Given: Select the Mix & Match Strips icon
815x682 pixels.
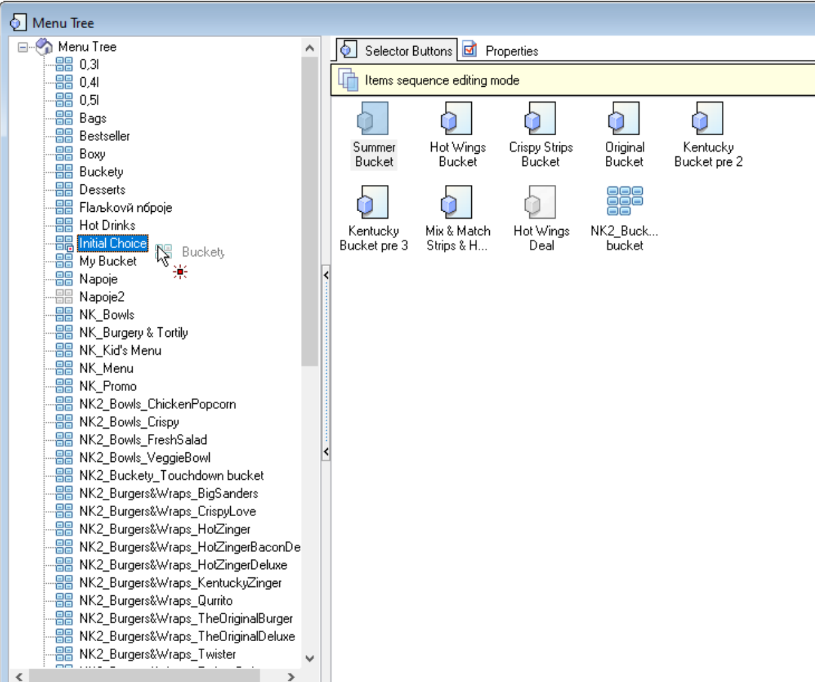Looking at the screenshot, I should 457,202.
